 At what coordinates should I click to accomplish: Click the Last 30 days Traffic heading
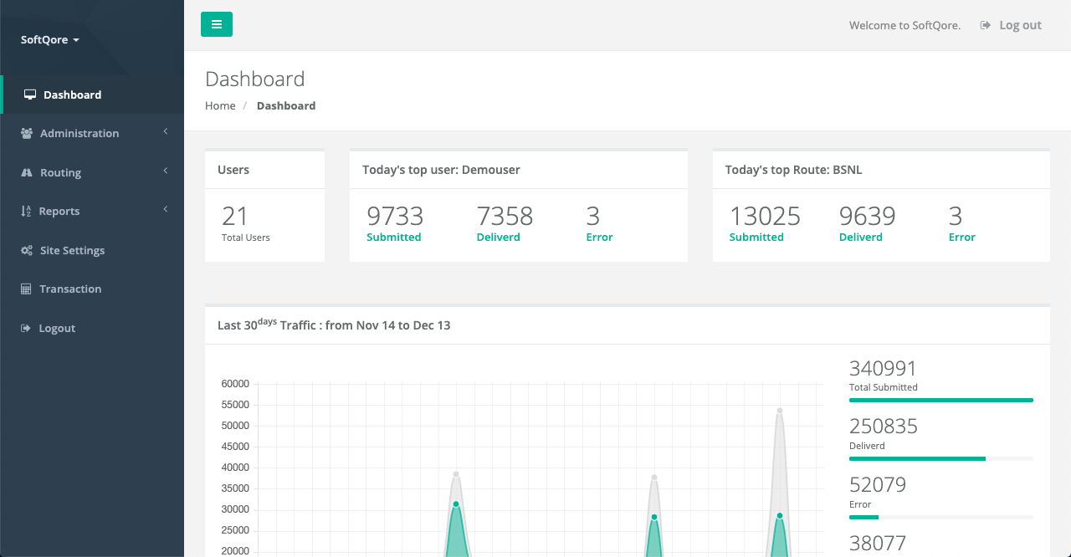(x=334, y=324)
